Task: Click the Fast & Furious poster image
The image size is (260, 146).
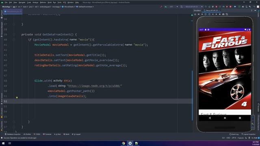Action: (x=225, y=70)
